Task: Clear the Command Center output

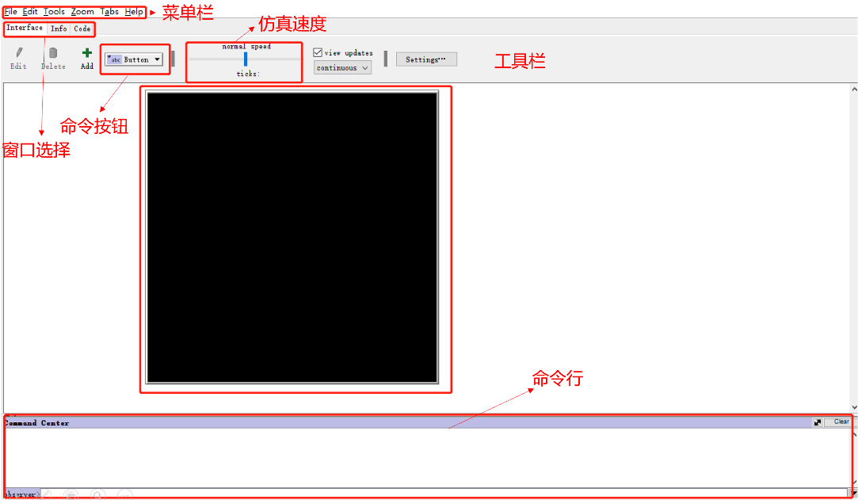Action: click(841, 422)
